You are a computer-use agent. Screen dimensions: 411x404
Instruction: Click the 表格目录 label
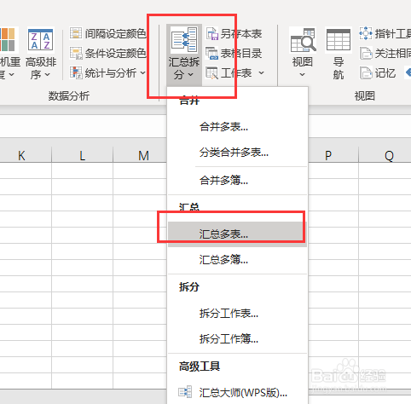click(241, 53)
